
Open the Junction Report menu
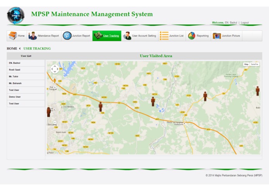pyautogui.click(x=77, y=36)
